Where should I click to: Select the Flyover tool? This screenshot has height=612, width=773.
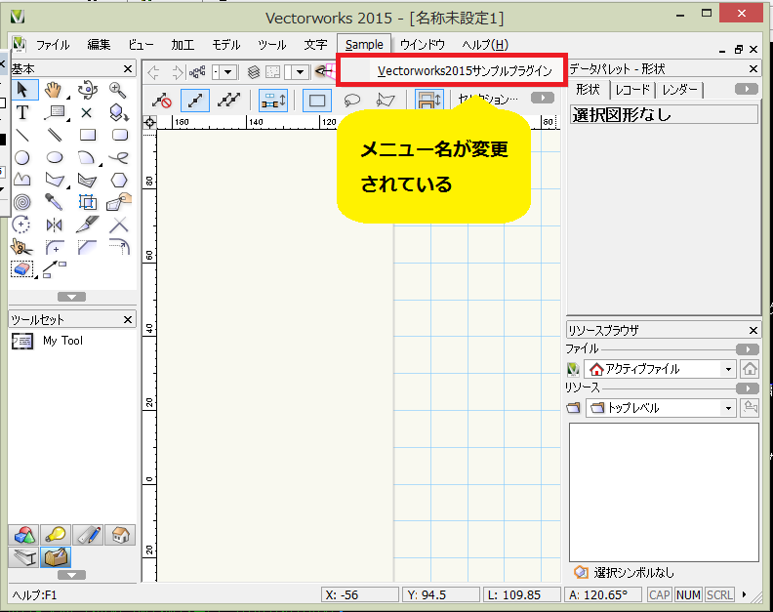(x=87, y=89)
